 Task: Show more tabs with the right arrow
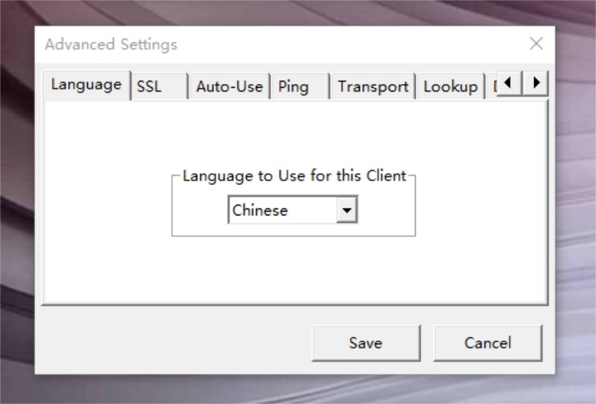click(536, 82)
